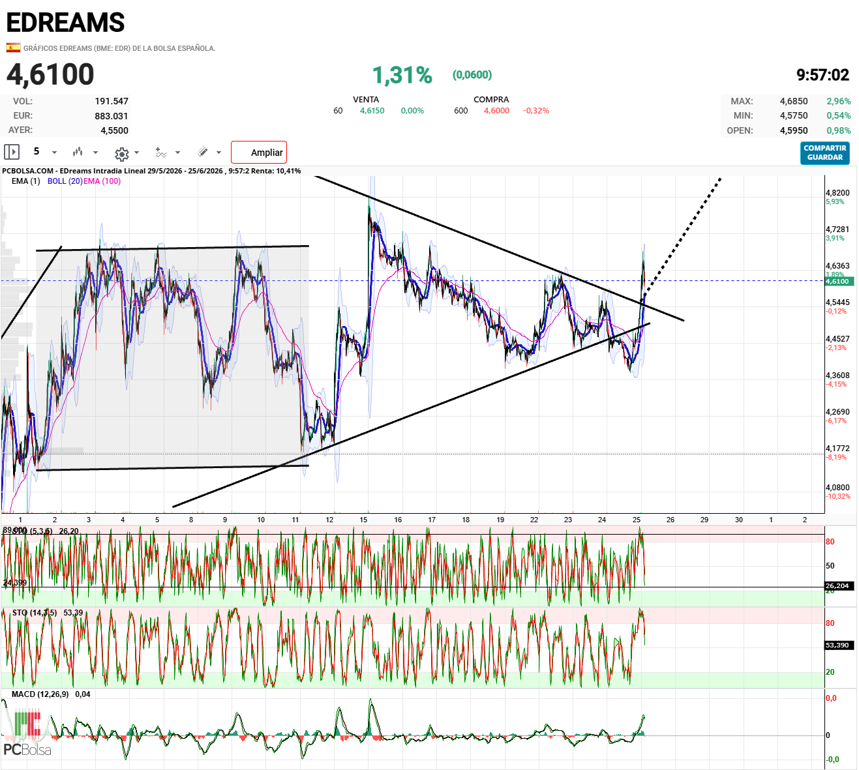
Task: Click the Spanish flag icon
Action: coord(13,48)
